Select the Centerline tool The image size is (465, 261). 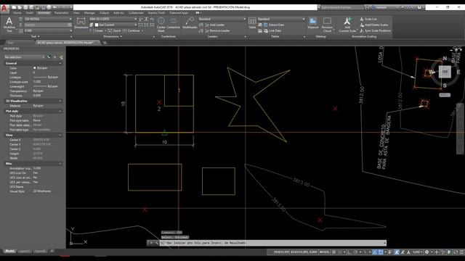click(x=173, y=23)
